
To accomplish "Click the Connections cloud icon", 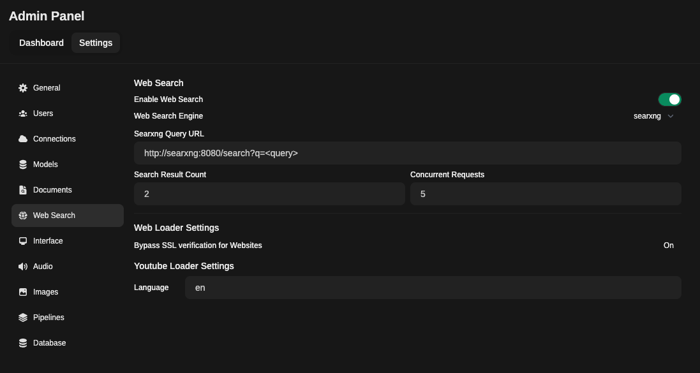I will 23,138.
